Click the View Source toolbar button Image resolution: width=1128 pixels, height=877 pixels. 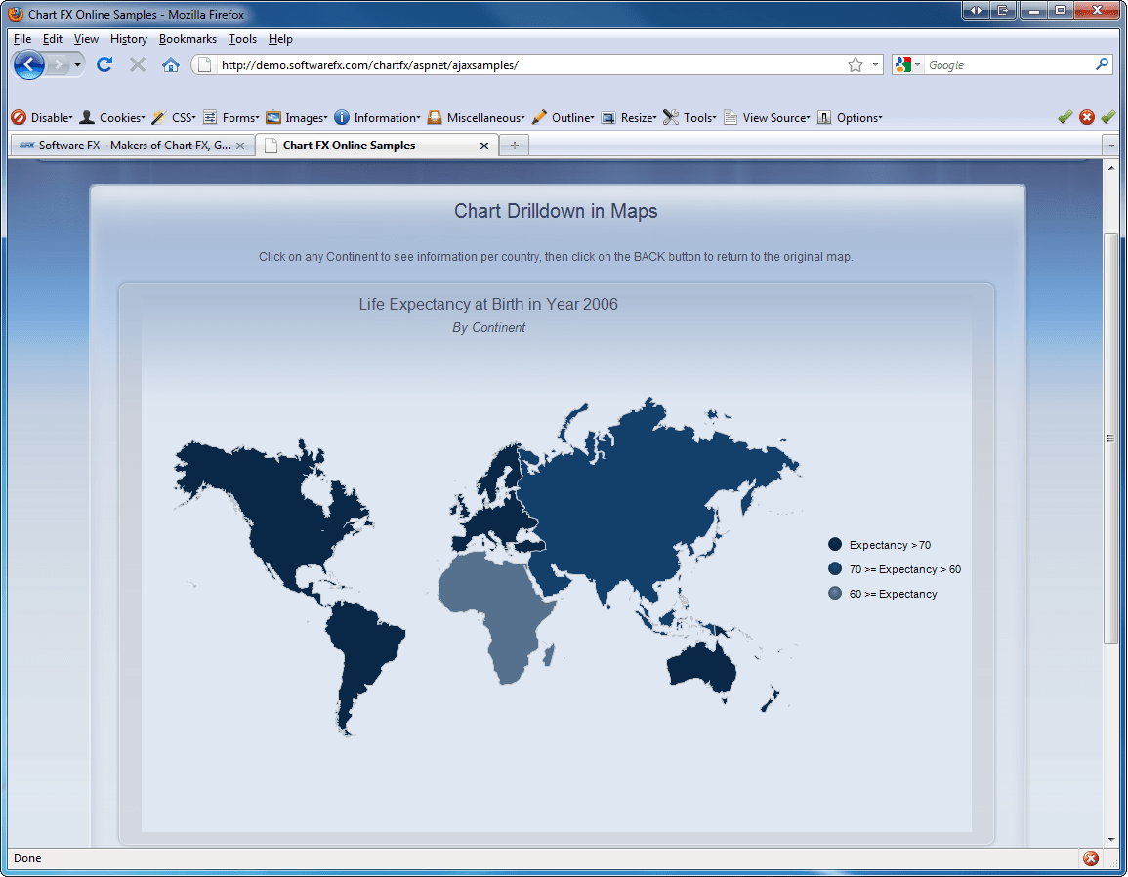pyautogui.click(x=767, y=118)
